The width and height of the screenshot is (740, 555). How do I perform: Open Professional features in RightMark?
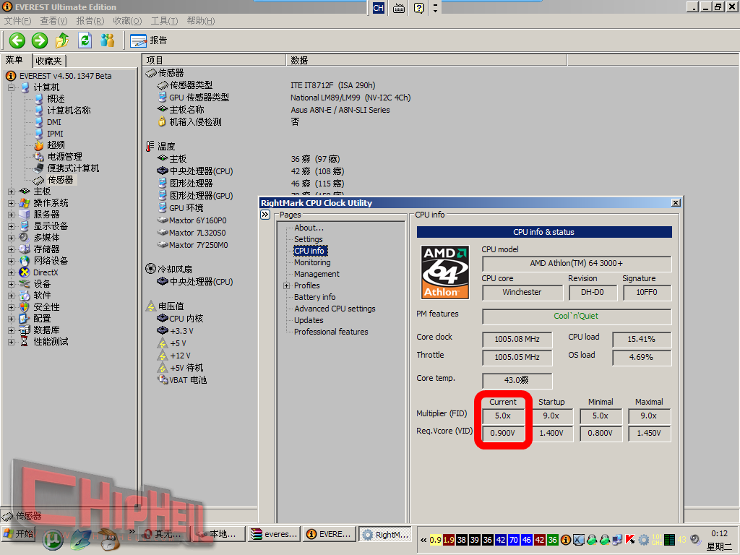tap(331, 332)
